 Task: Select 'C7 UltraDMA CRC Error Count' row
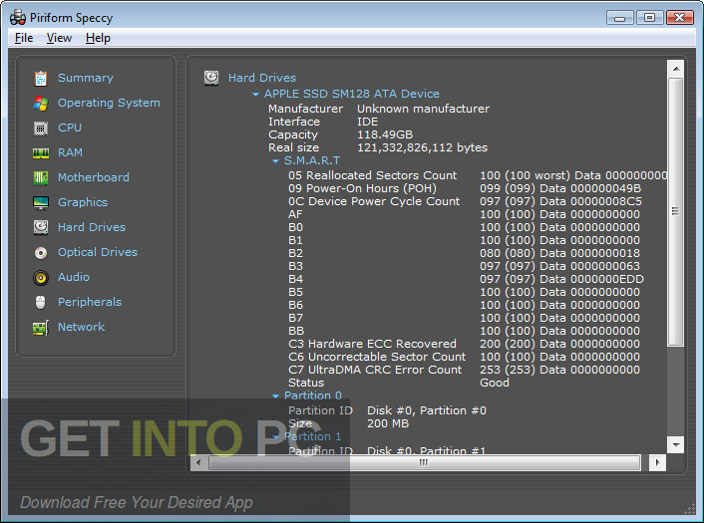(x=465, y=370)
